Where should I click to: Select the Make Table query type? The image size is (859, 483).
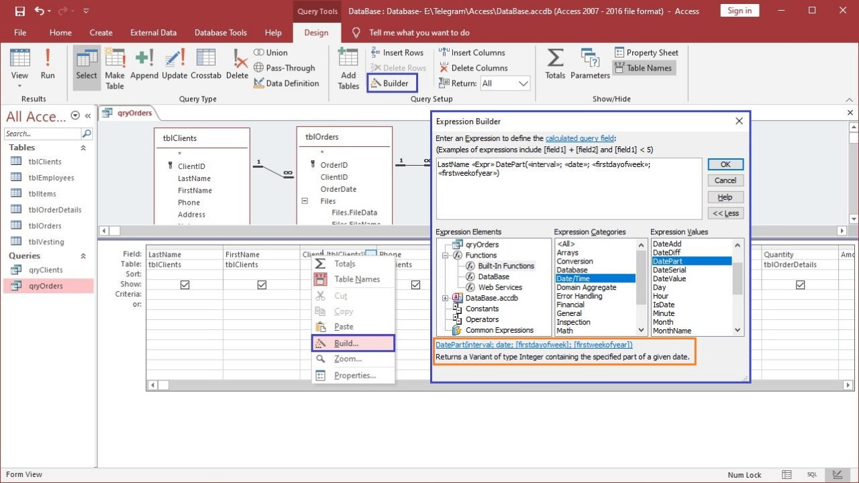click(115, 68)
